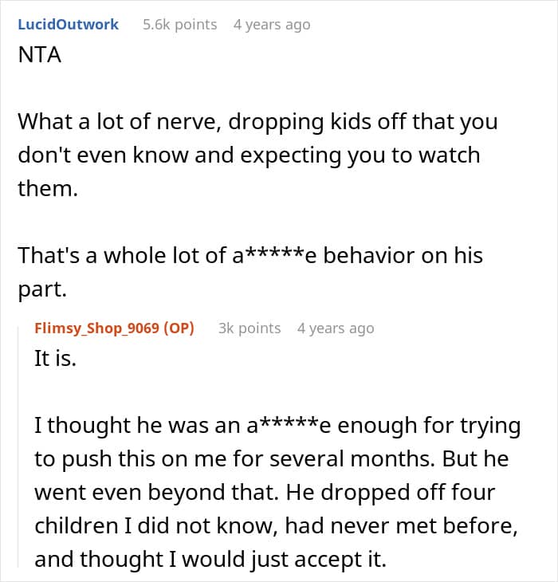Click line 'went even beyond that'
This screenshot has width=558, height=582.
pos(265,492)
